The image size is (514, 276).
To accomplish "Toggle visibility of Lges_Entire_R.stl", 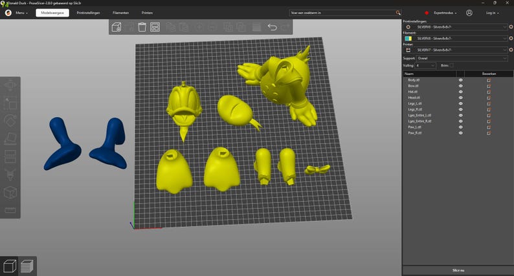I will (x=460, y=121).
